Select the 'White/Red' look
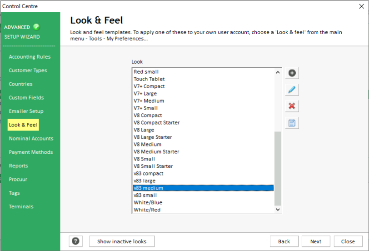Viewport: 369px width, 251px height. [x=203, y=210]
